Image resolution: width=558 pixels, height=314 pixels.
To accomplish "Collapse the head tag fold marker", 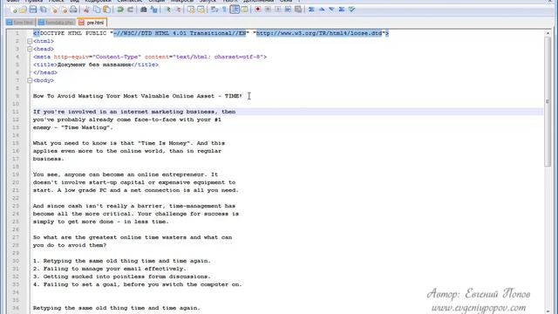I will [30, 49].
